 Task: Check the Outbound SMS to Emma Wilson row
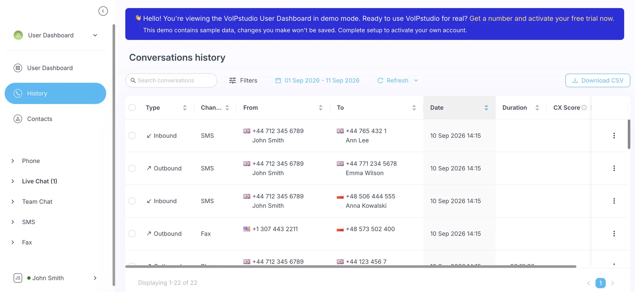pos(132,168)
